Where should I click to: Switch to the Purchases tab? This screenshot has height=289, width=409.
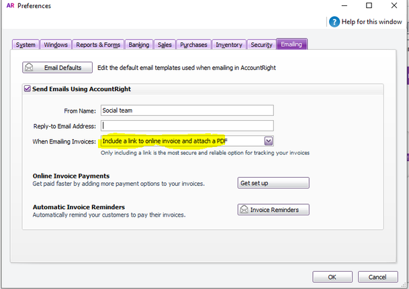coord(193,45)
